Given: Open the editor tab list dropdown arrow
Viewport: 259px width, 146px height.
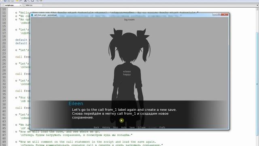Looking at the screenshot, I should click(257, 5).
